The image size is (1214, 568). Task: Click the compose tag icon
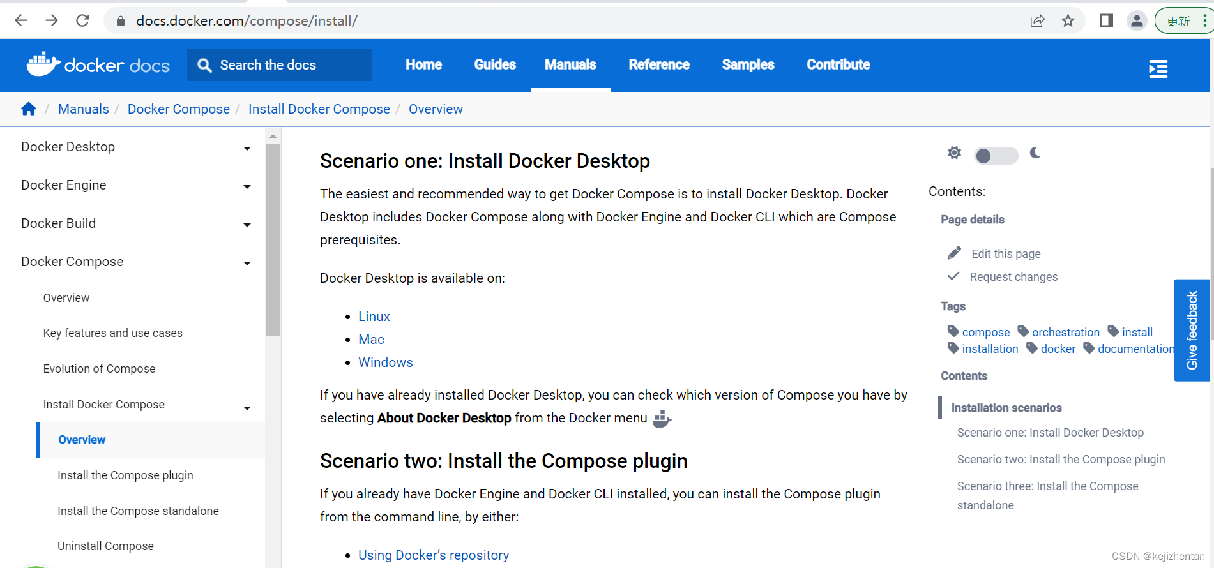click(953, 331)
